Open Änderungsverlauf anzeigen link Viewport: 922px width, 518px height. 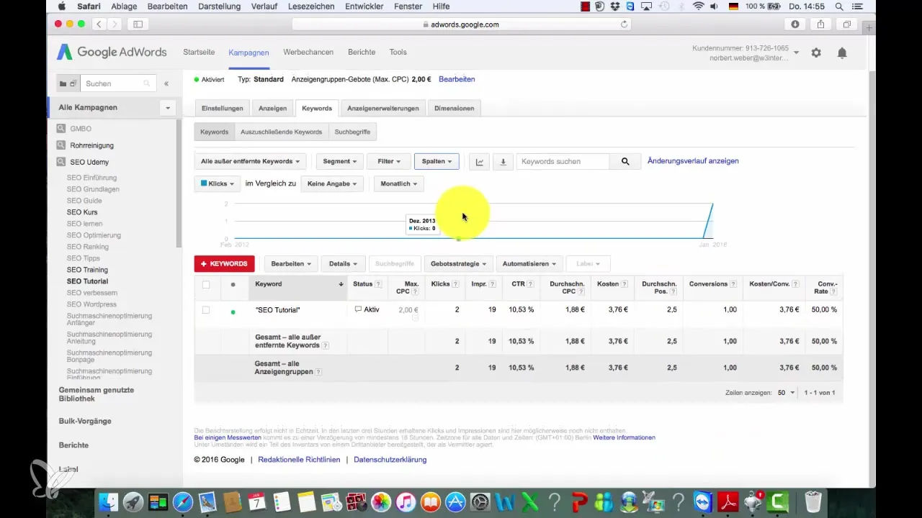click(x=693, y=161)
